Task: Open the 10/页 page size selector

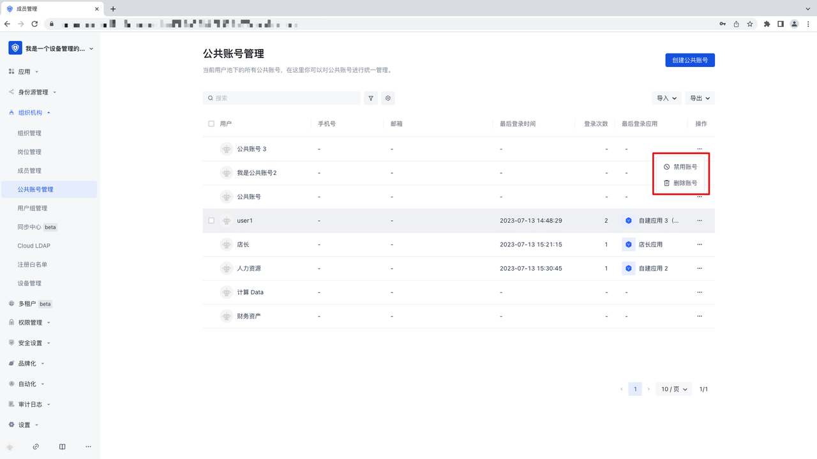Action: pyautogui.click(x=674, y=389)
